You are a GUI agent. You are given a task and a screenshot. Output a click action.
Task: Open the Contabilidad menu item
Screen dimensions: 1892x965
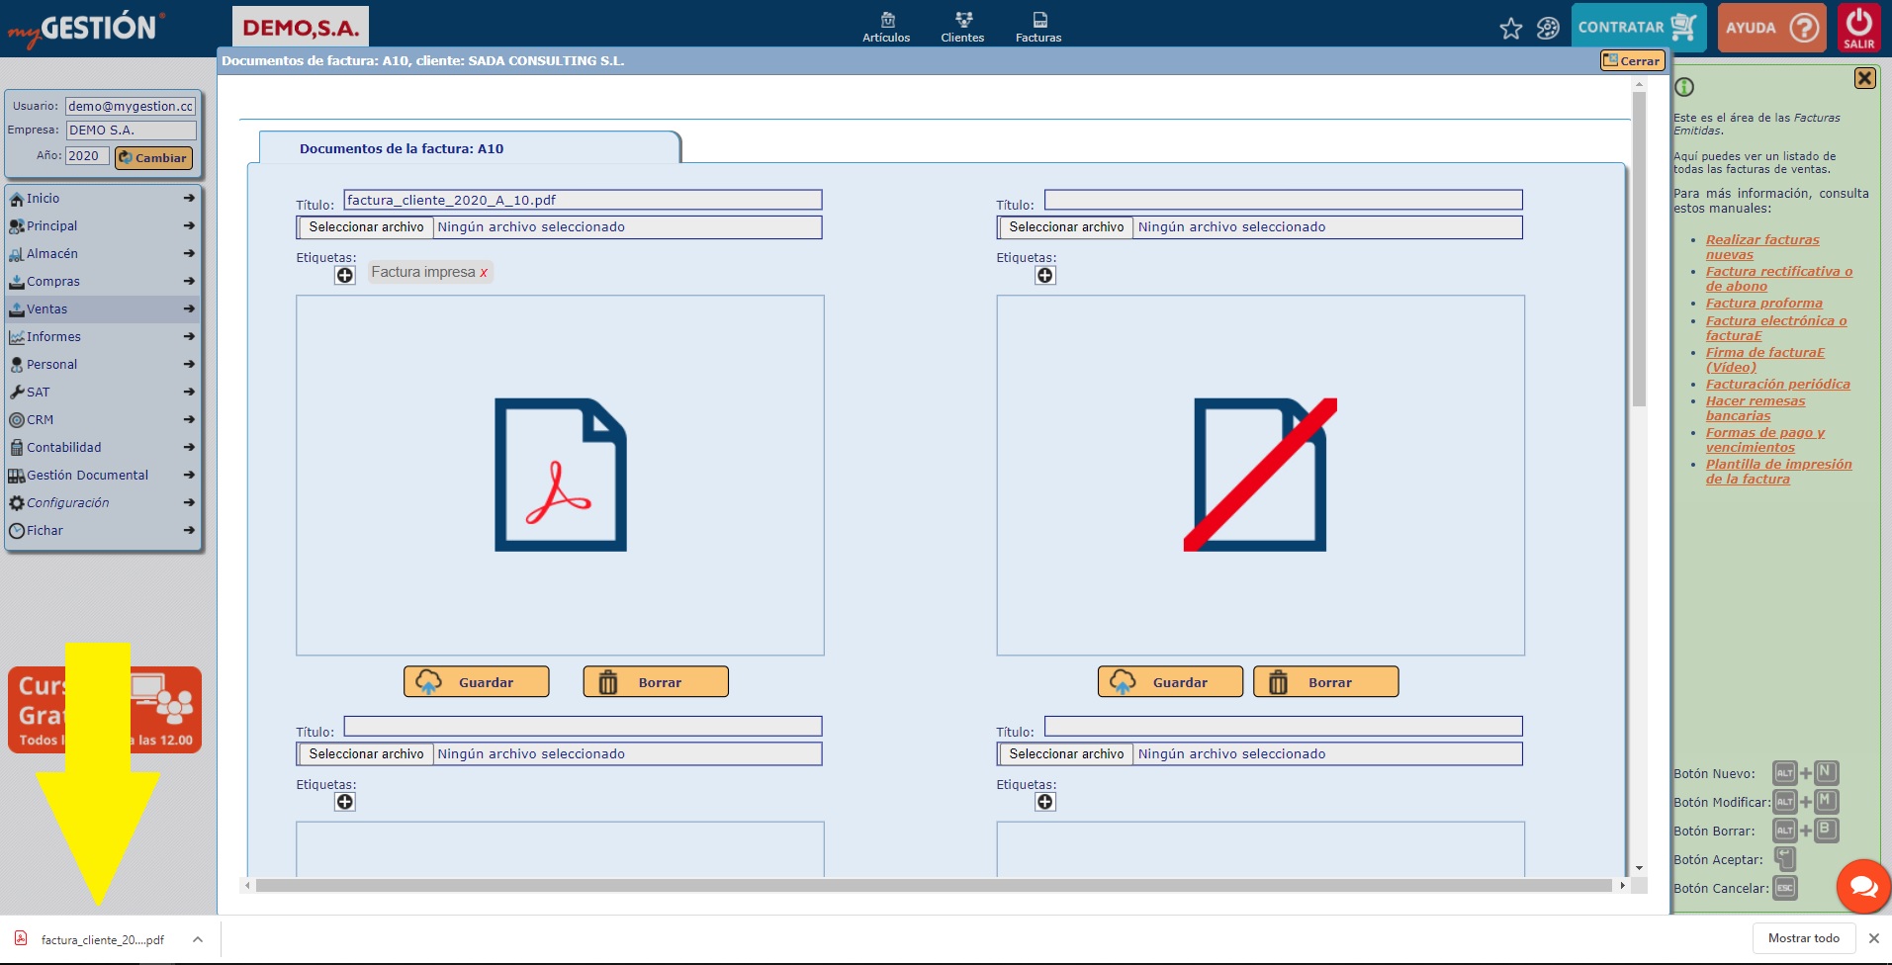click(x=64, y=448)
